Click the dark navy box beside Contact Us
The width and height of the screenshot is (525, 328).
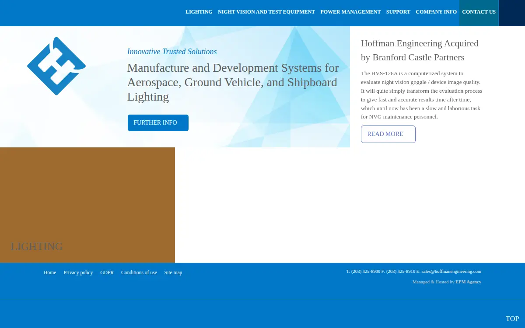(512, 13)
